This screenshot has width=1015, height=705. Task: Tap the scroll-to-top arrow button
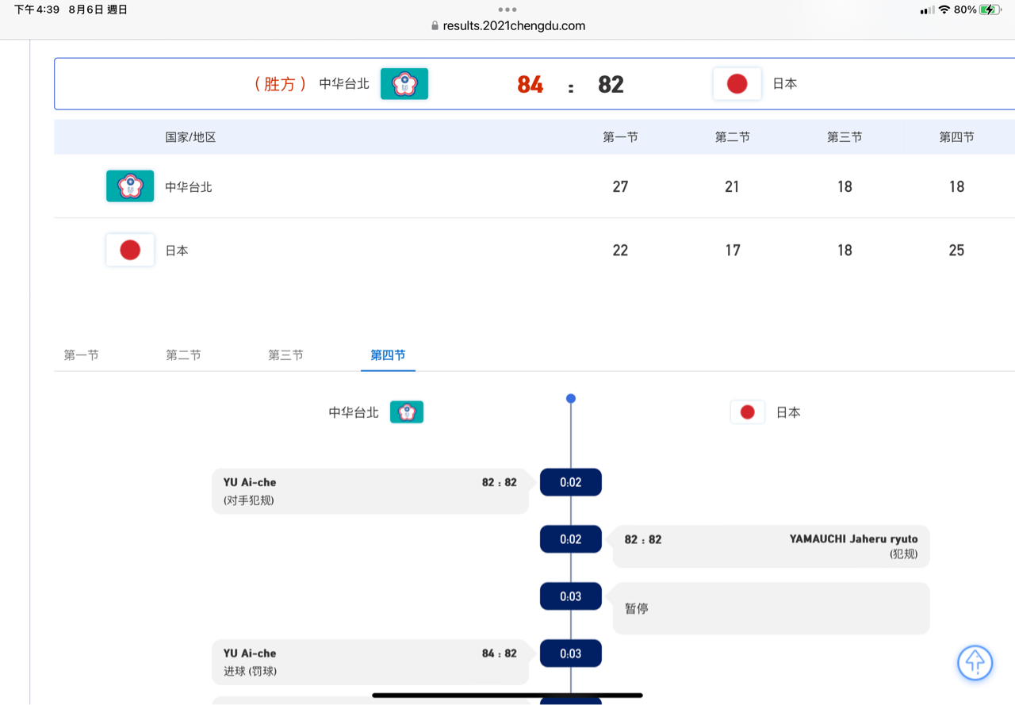[x=975, y=661]
